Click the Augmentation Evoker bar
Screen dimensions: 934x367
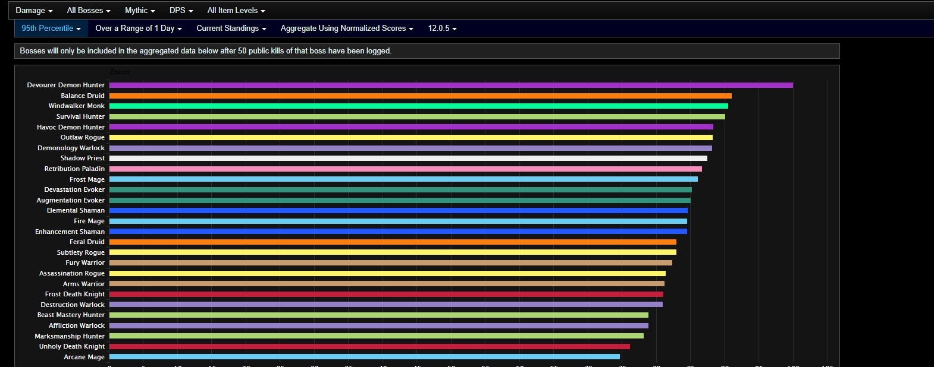(400, 200)
